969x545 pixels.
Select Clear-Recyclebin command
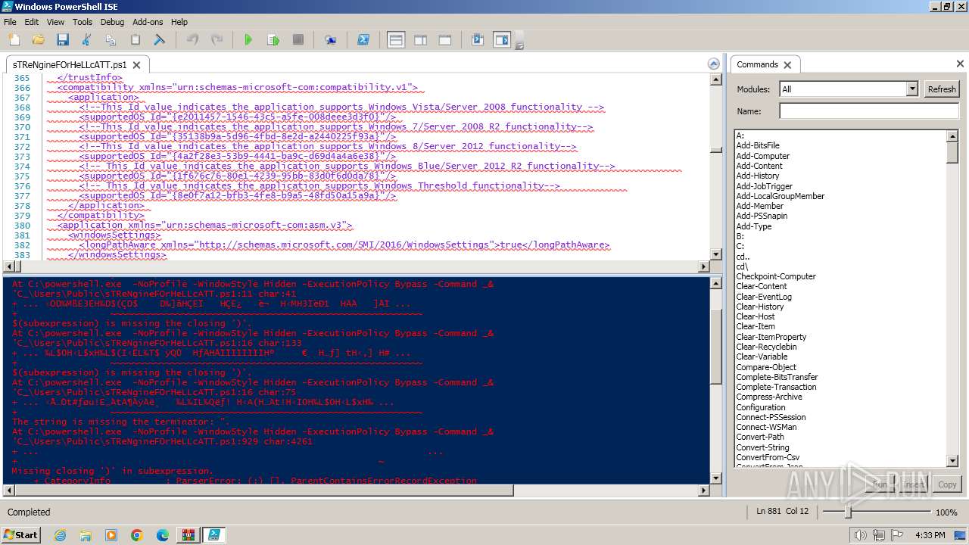pyautogui.click(x=766, y=347)
